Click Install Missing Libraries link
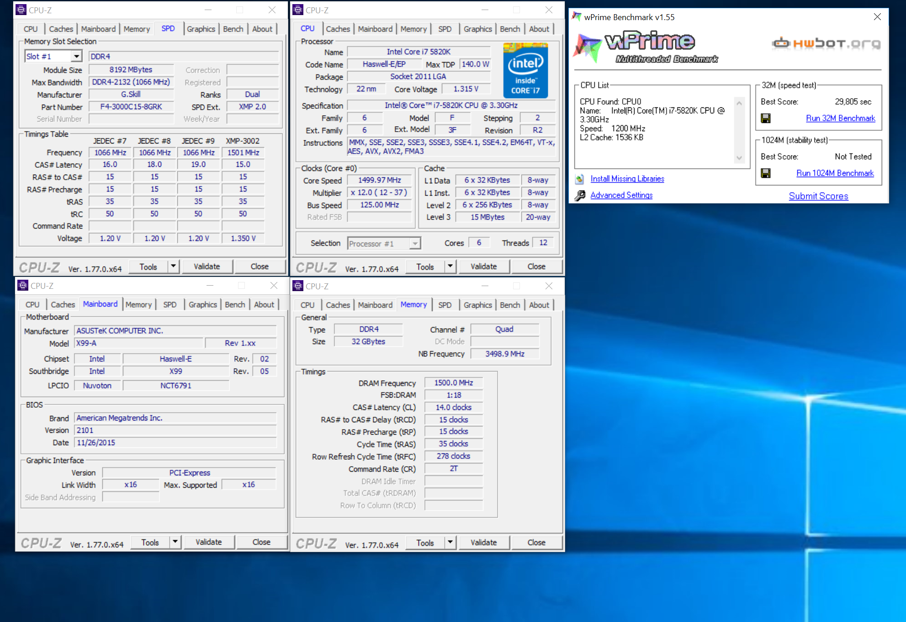This screenshot has height=622, width=906. point(627,179)
